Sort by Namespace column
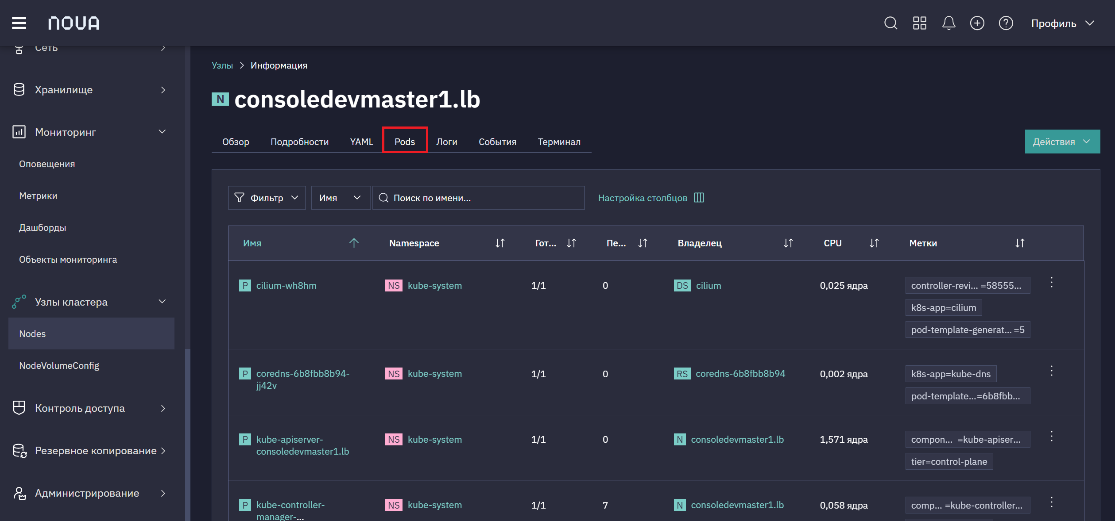 click(x=500, y=243)
